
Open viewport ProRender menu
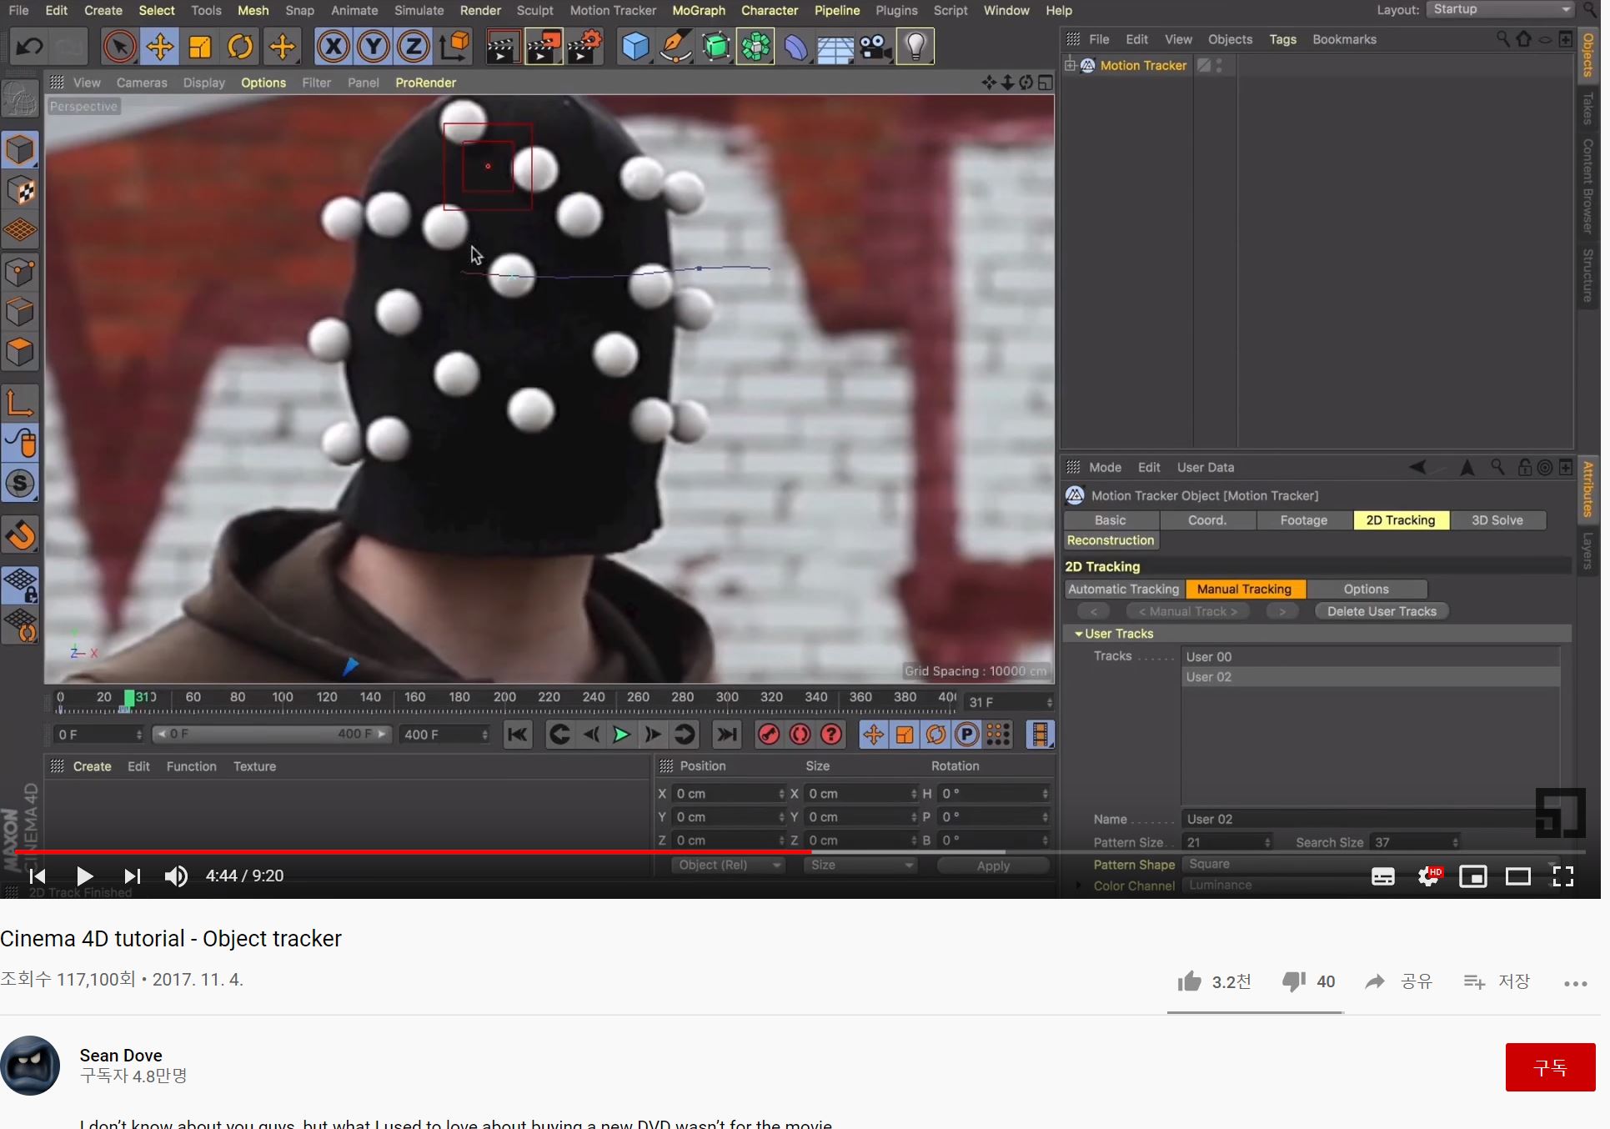point(425,83)
